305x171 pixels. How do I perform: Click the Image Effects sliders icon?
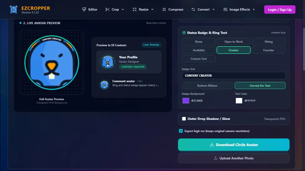pyautogui.click(x=225, y=9)
